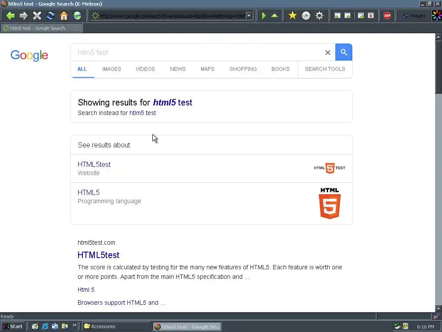The width and height of the screenshot is (442, 332).
Task: Click the HTML5 TEST logo thumbnail
Action: tap(329, 168)
